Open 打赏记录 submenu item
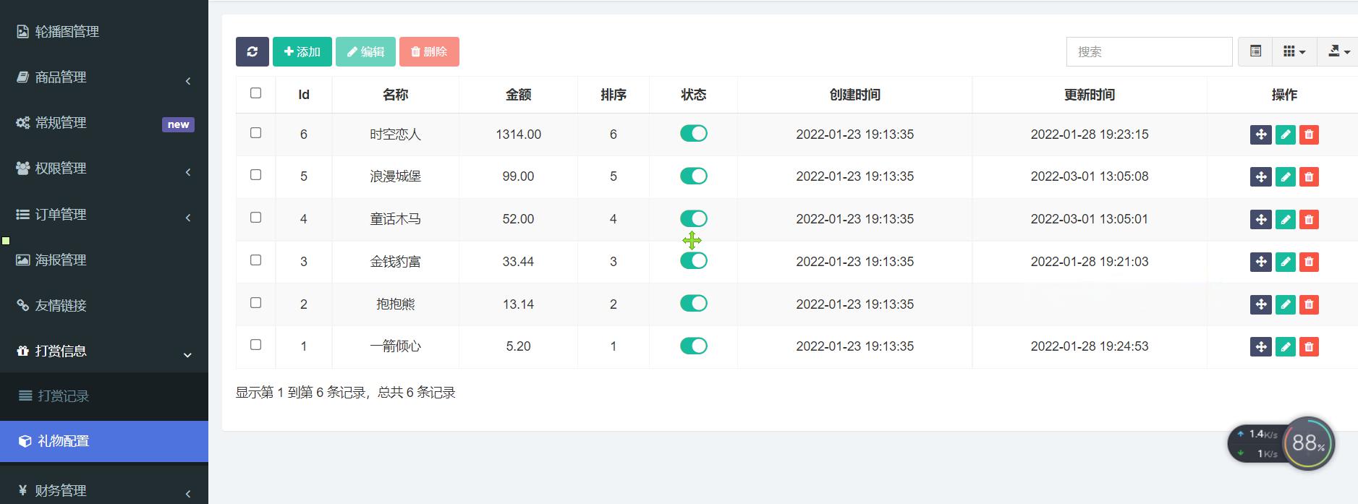 (x=104, y=396)
